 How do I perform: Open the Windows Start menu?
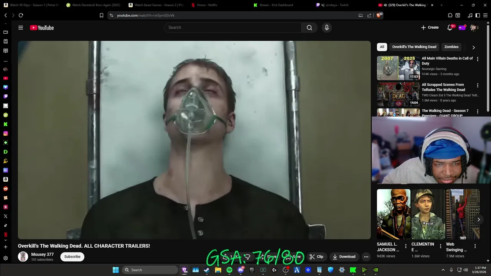pyautogui.click(x=115, y=270)
